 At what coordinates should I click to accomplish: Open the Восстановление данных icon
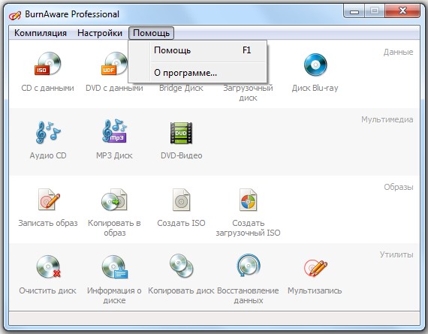249,265
